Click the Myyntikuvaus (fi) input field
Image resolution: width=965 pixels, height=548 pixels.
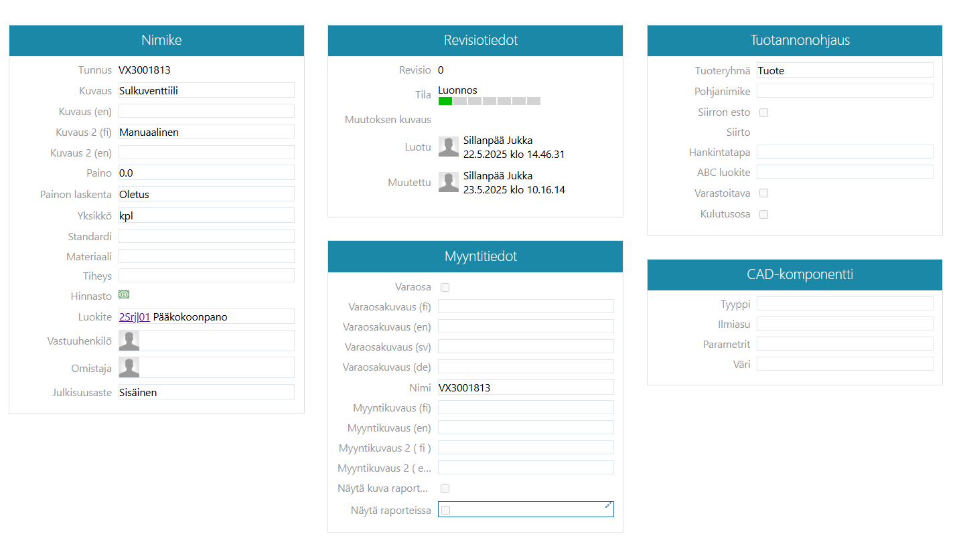tap(526, 407)
